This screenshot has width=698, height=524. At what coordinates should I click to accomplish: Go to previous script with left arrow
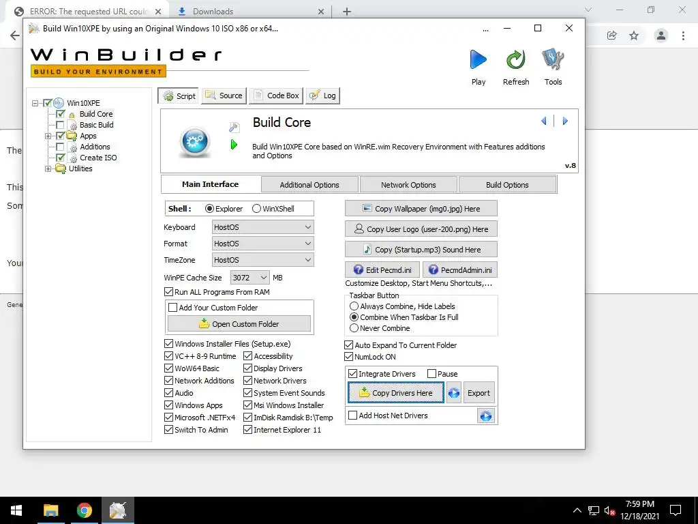[543, 121]
